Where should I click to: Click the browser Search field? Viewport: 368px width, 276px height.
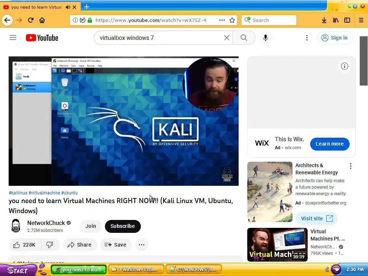[269, 20]
